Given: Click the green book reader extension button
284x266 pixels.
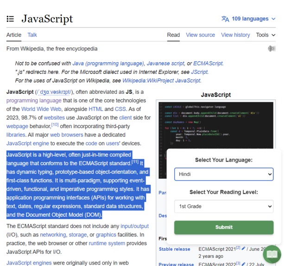Looking at the screenshot, I should tap(272, 254).
